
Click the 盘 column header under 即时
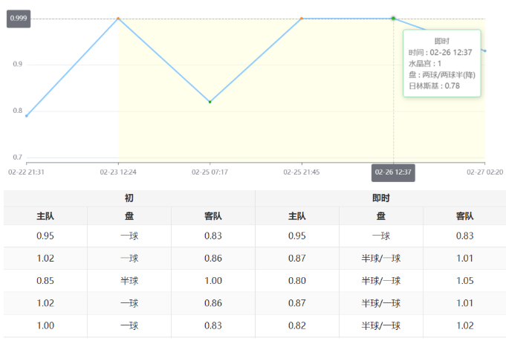coord(380,216)
